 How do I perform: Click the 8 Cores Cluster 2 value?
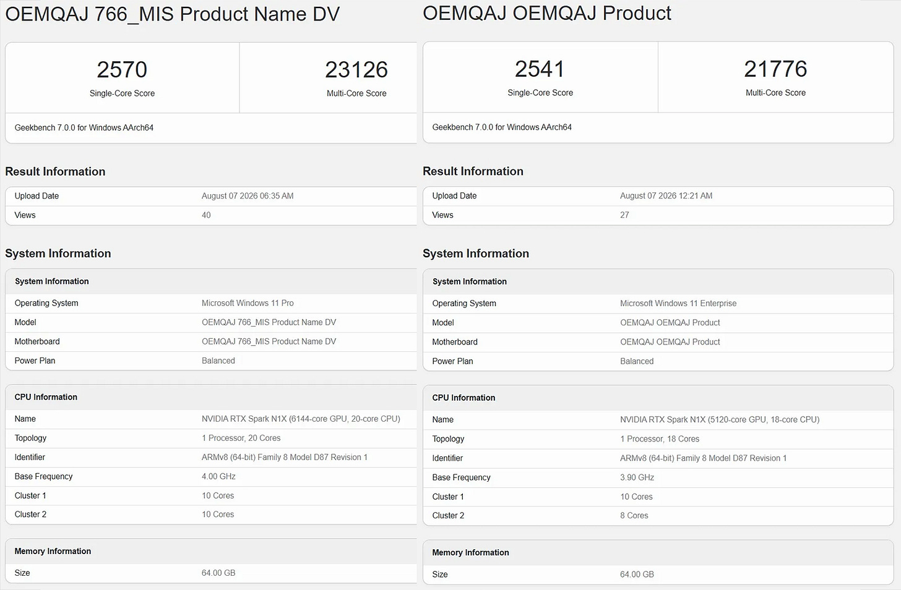point(634,515)
